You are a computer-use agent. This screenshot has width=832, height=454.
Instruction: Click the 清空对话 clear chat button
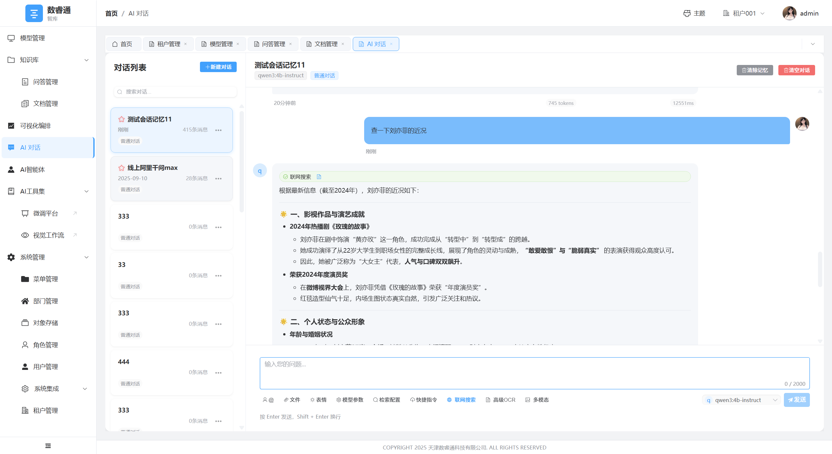click(x=796, y=70)
